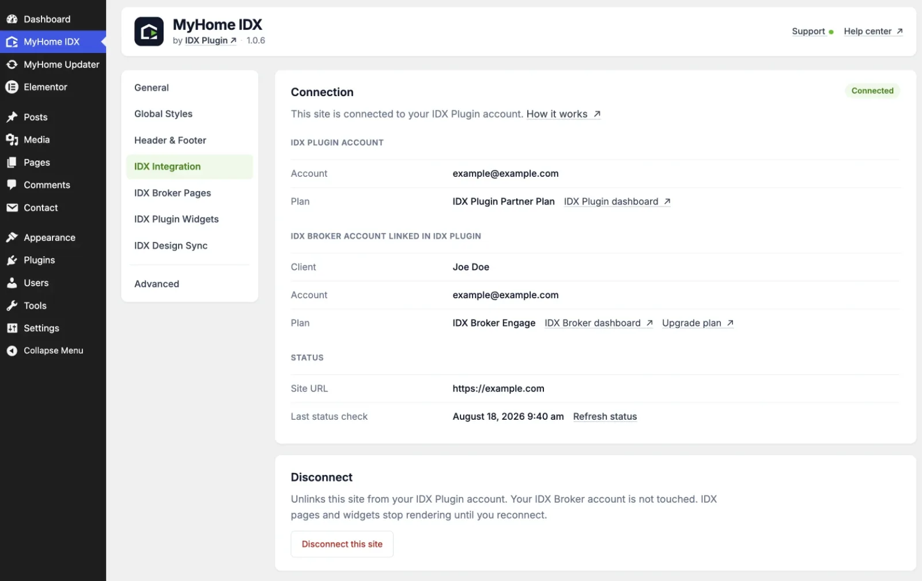Open Tools in the admin menu
This screenshot has width=922, height=581.
coord(53,306)
